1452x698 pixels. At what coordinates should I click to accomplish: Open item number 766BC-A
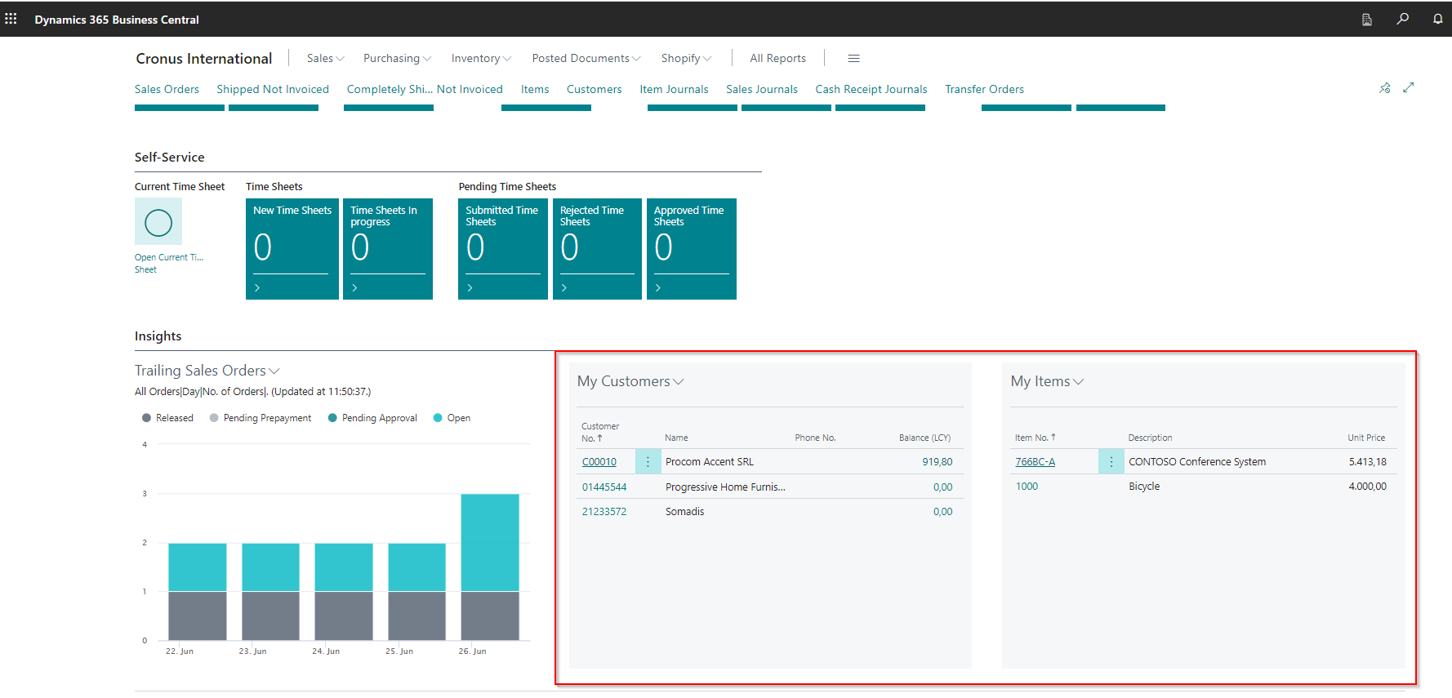[1035, 462]
